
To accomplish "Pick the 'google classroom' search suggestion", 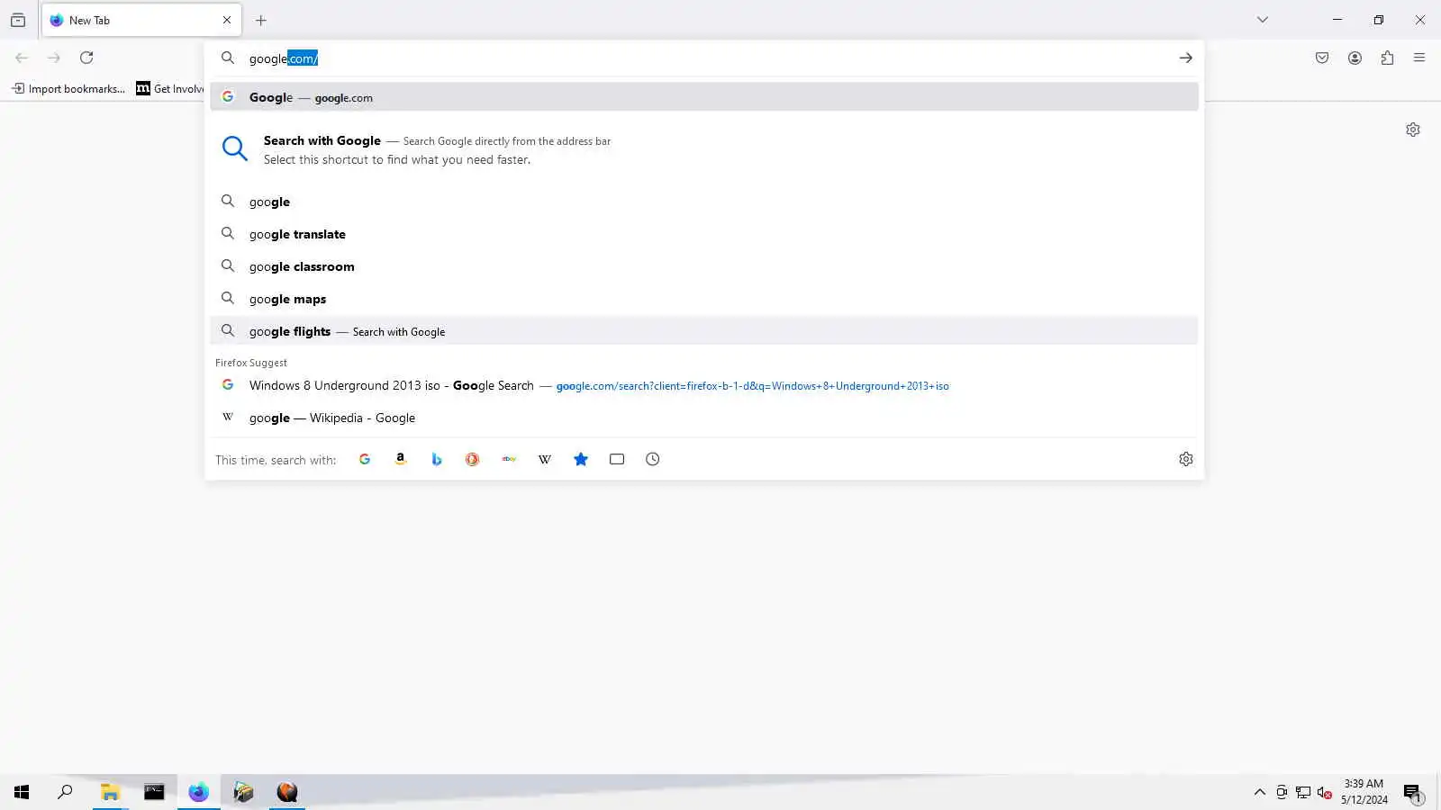I will [x=704, y=266].
